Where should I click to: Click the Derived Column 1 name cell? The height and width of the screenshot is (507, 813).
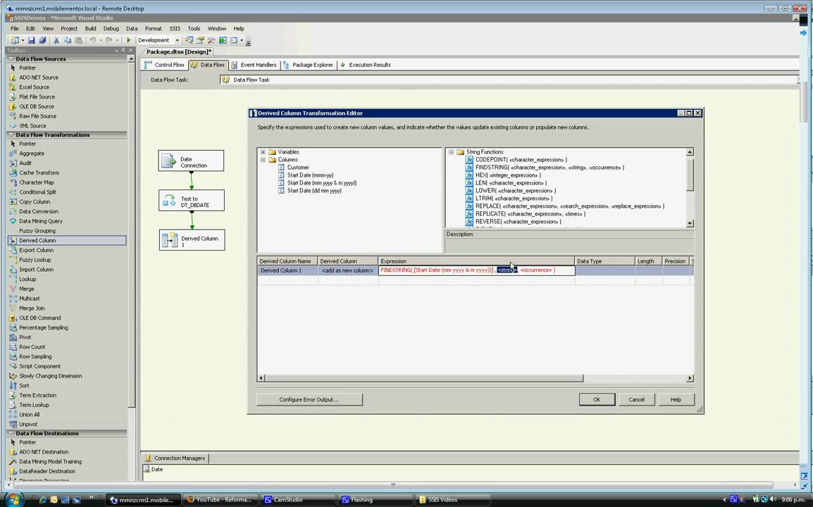287,270
